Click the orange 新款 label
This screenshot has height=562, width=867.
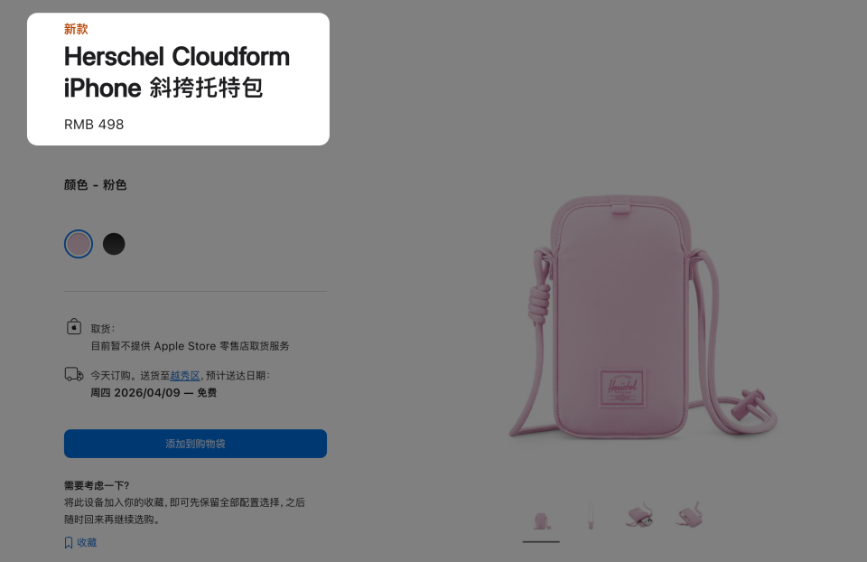coord(76,29)
